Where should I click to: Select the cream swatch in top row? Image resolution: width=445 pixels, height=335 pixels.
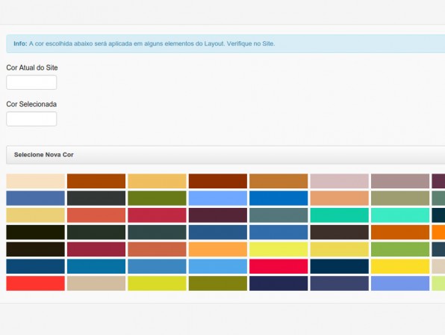(x=36, y=181)
